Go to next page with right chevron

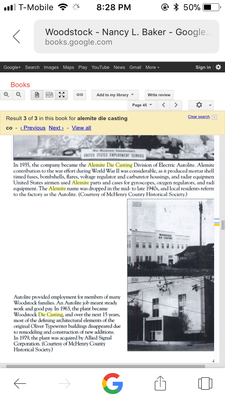tap(176, 105)
